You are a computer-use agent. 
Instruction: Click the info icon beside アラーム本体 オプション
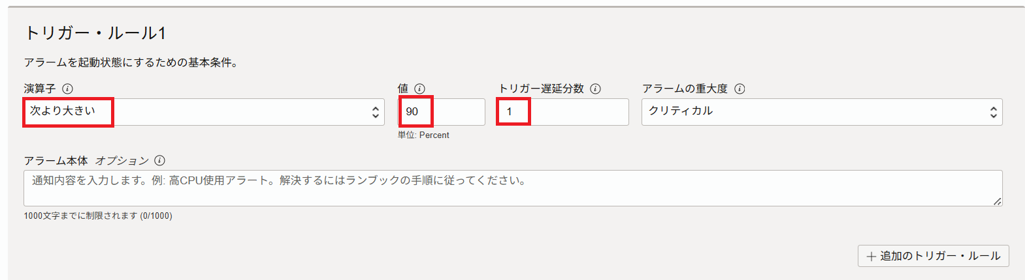click(159, 160)
